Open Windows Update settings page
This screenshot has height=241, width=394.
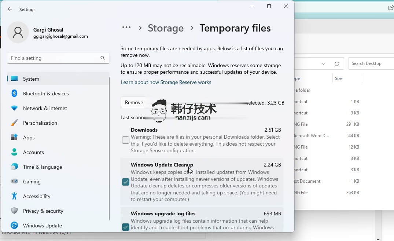click(x=58, y=226)
